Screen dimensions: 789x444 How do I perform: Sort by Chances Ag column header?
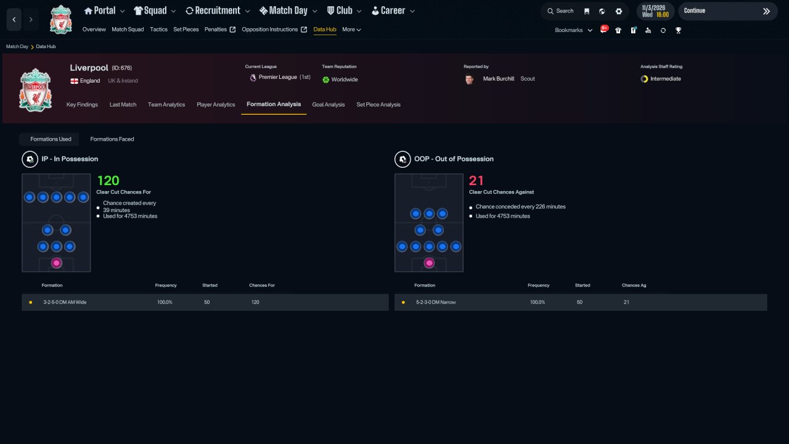[634, 286]
